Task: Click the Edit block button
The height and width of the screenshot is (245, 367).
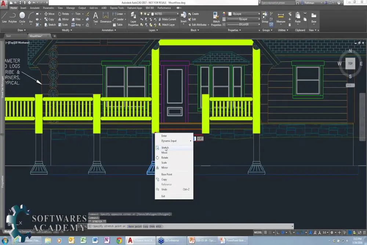Action: pos(192,19)
